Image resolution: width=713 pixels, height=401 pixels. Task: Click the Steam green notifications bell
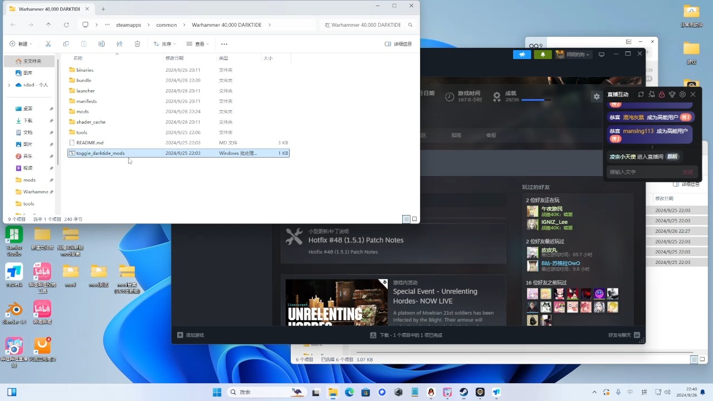543,55
